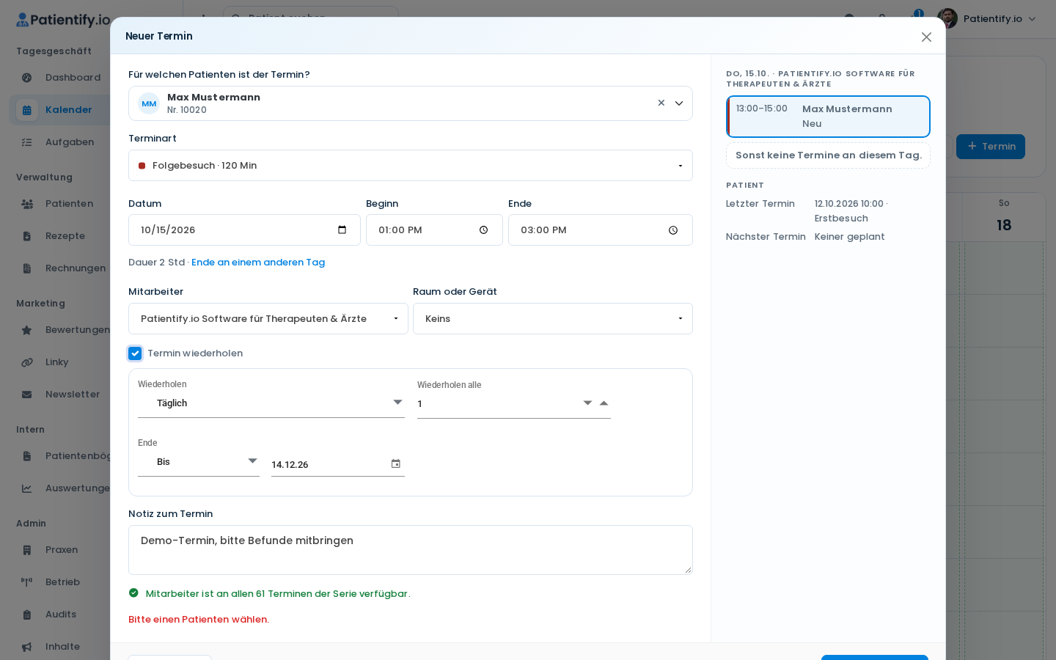Expand the patient selection chevron
Viewport: 1056px width, 660px height.
coord(679,103)
